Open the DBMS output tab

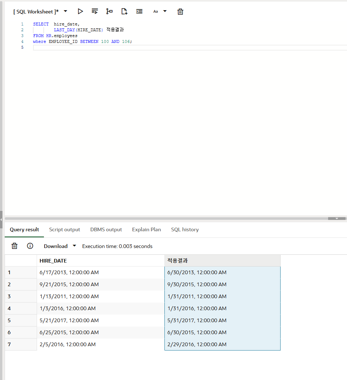click(106, 229)
